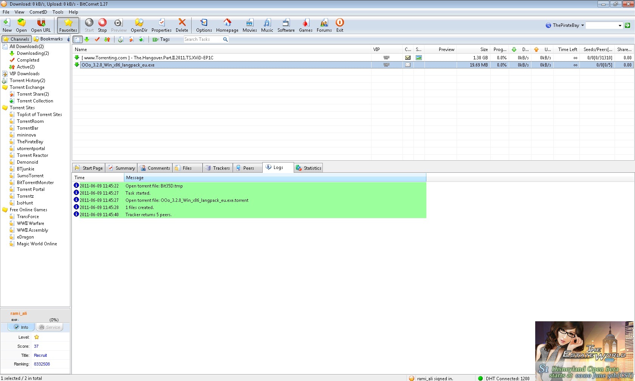Image resolution: width=635 pixels, height=381 pixels.
Task: Toggle the show all tasks filter icon
Action: coord(77,39)
